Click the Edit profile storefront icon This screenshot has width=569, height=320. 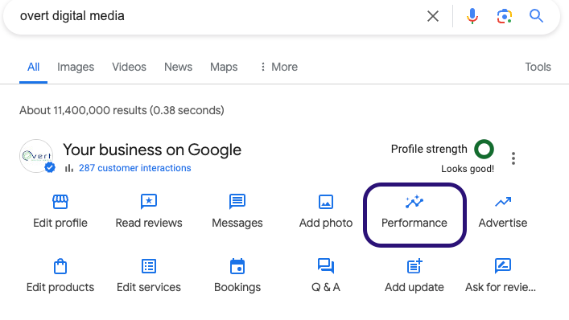click(60, 202)
